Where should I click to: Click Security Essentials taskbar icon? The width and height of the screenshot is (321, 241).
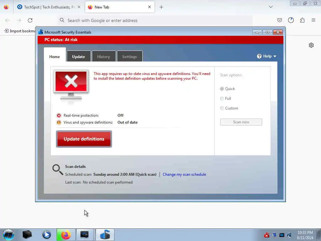tap(105, 235)
